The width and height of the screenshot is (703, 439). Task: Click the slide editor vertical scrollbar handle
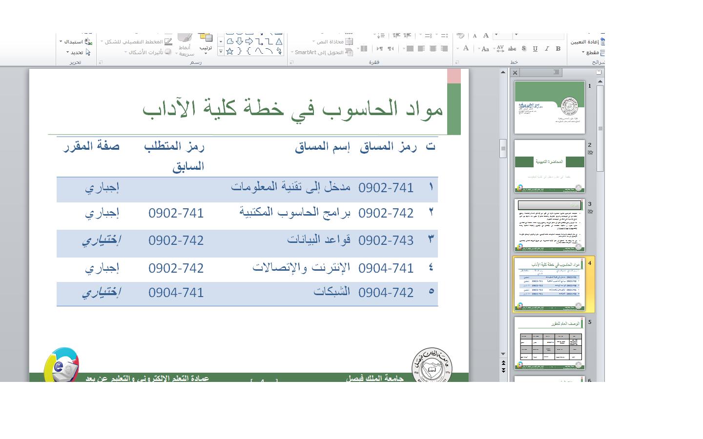503,148
